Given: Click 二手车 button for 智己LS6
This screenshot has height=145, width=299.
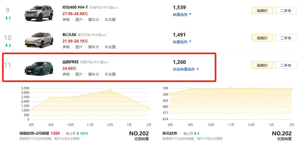Looking at the screenshot, I should (286, 38).
